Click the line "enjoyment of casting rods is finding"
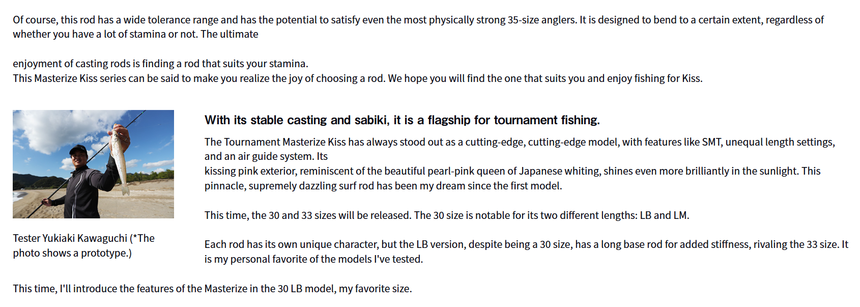860x307 pixels. click(x=160, y=64)
